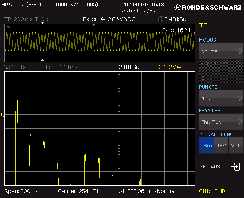Screen dimensions: 244x198
Task: Click the white position marker below the waveform
Action: [x=43, y=60]
